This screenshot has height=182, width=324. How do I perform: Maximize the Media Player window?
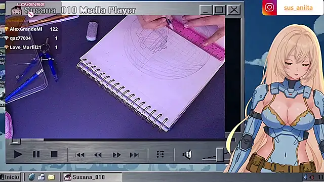point(219,10)
